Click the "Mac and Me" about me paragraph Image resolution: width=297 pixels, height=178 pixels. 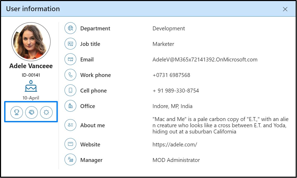tap(220, 125)
